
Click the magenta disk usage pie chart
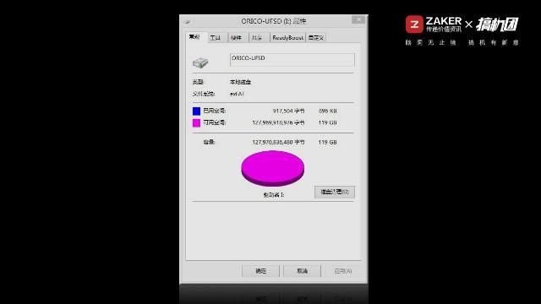(x=272, y=169)
